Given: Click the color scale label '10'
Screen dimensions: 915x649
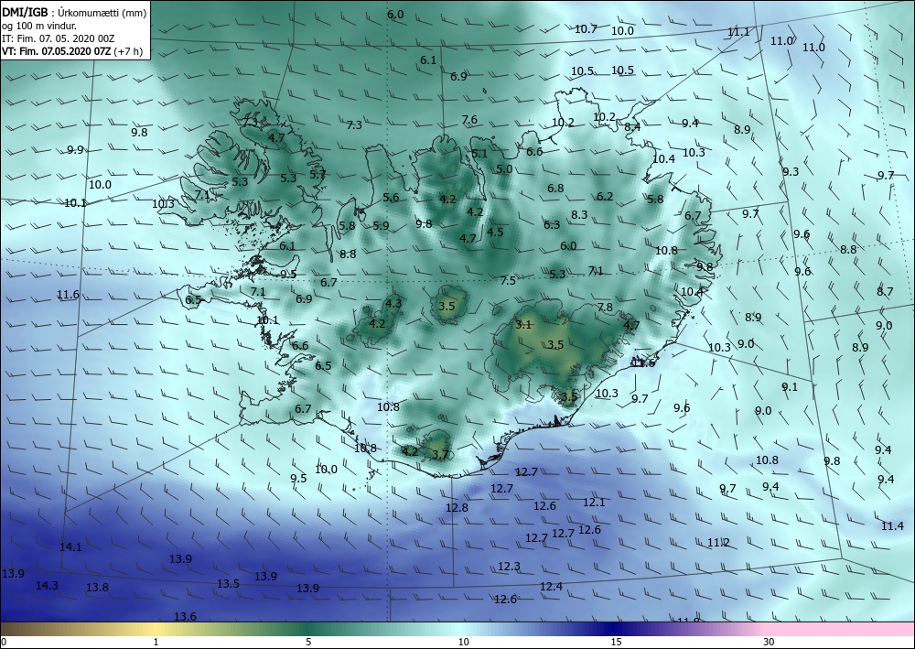Looking at the screenshot, I should point(463,642).
